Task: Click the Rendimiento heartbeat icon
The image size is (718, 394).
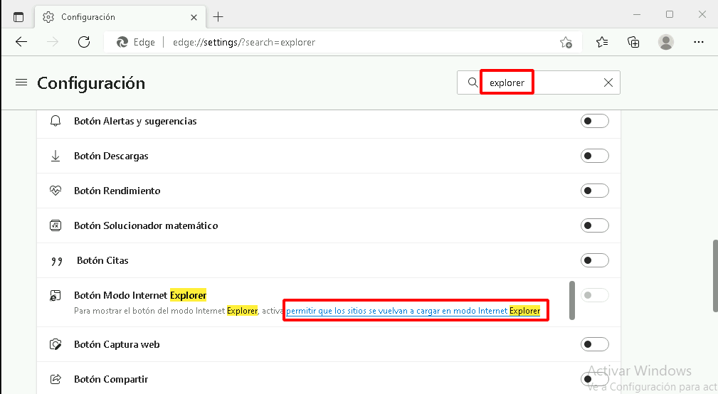Action: coord(56,191)
